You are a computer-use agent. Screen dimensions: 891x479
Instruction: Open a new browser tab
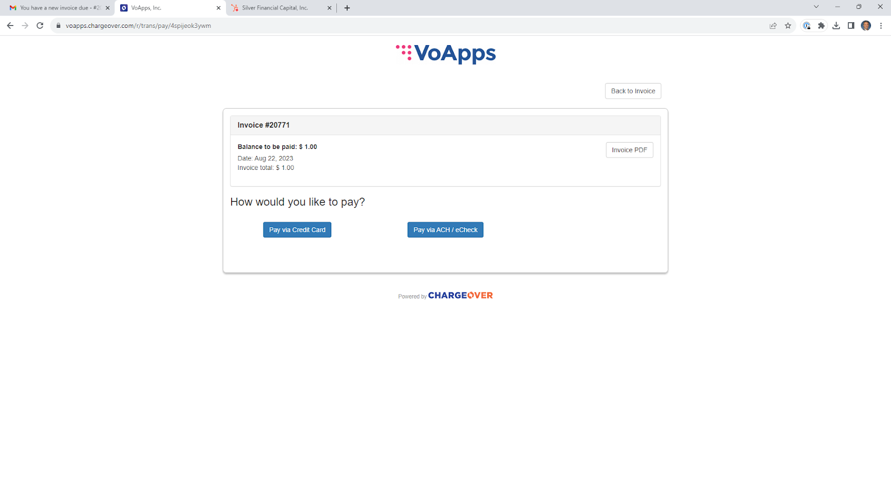click(x=347, y=8)
